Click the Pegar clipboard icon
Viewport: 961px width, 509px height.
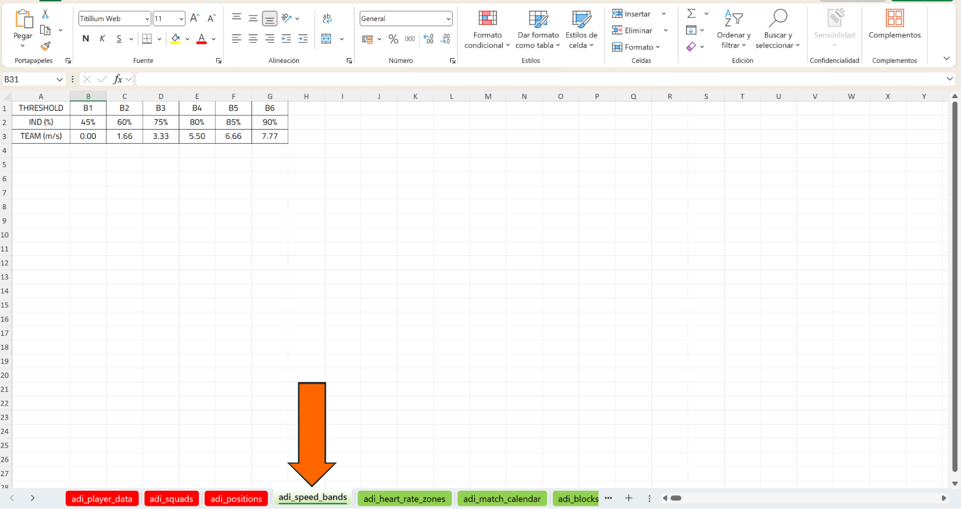click(23, 19)
